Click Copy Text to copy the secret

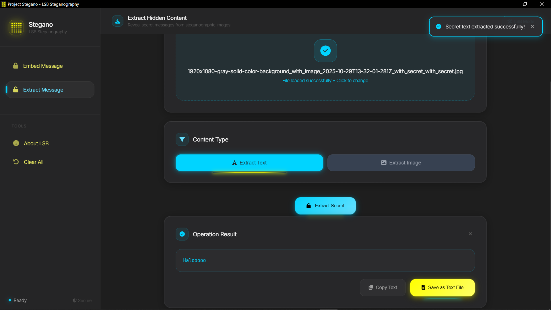(x=383, y=287)
